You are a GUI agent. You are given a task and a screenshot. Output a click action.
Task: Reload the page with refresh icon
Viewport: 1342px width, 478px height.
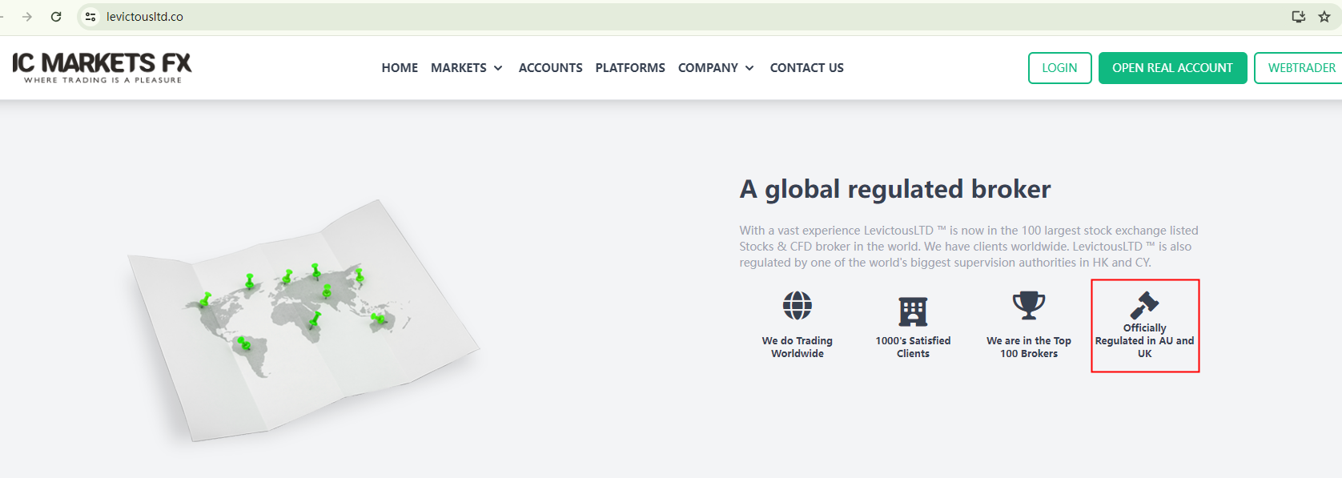pyautogui.click(x=56, y=17)
